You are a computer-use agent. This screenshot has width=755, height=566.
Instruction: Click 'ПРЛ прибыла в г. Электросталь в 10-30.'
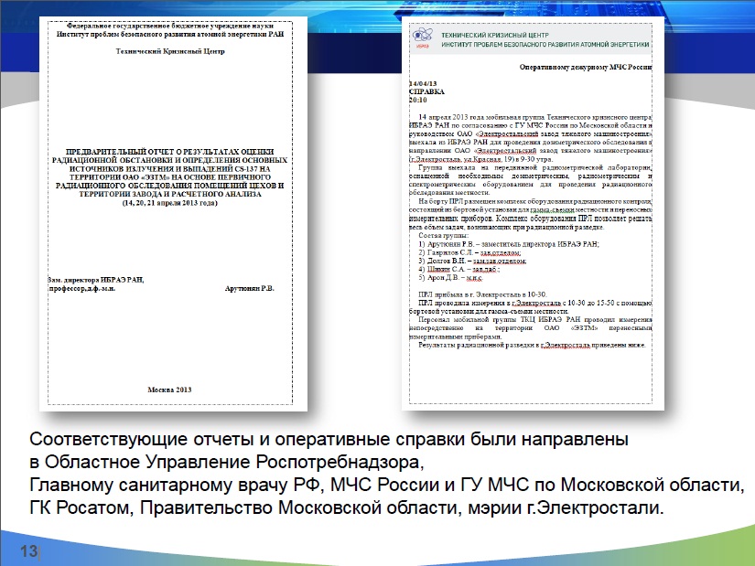point(483,294)
